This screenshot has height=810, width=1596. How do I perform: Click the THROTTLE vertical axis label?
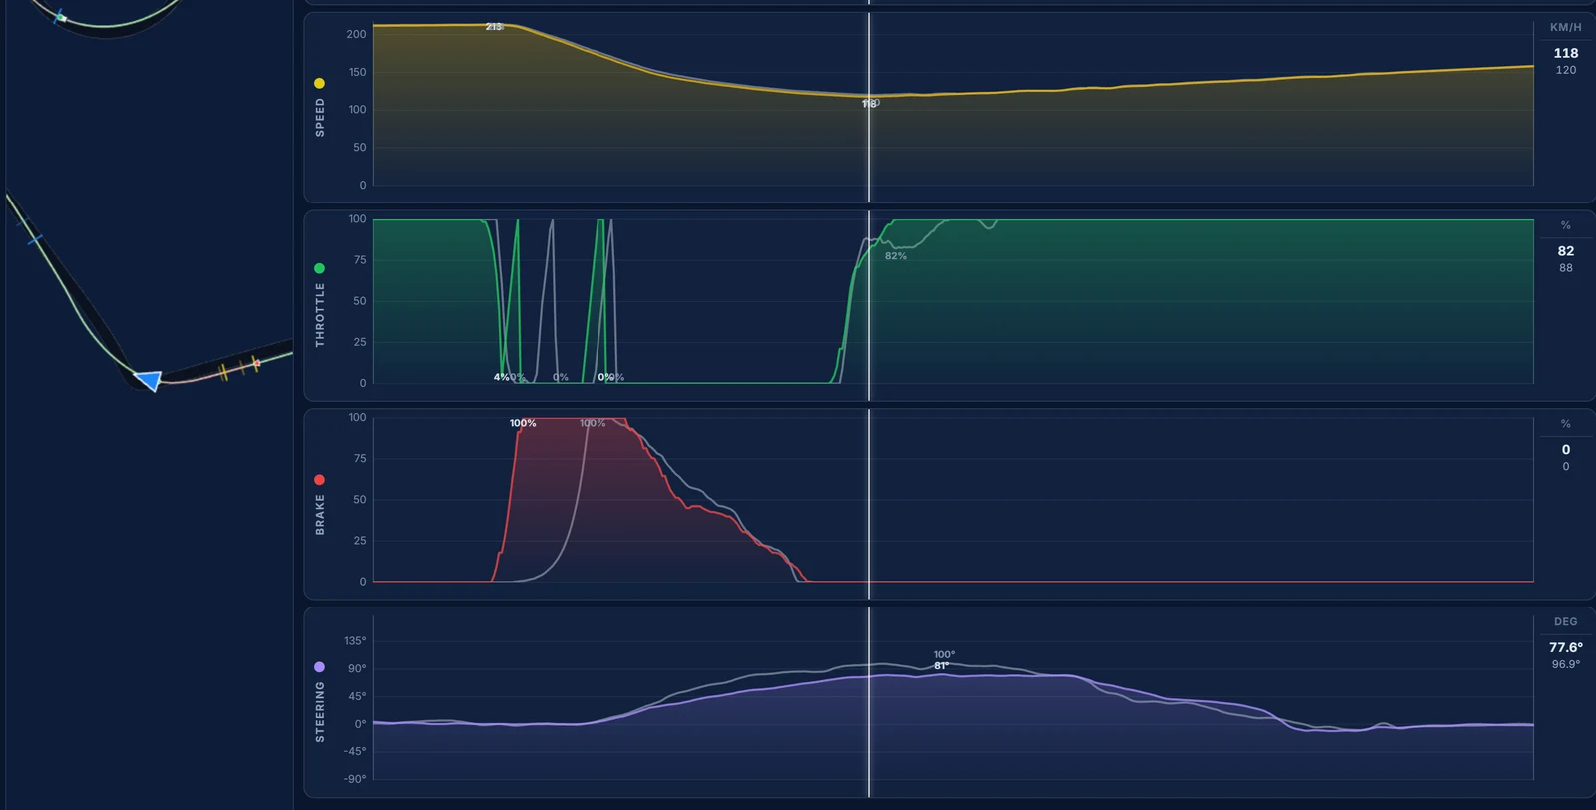pos(320,315)
